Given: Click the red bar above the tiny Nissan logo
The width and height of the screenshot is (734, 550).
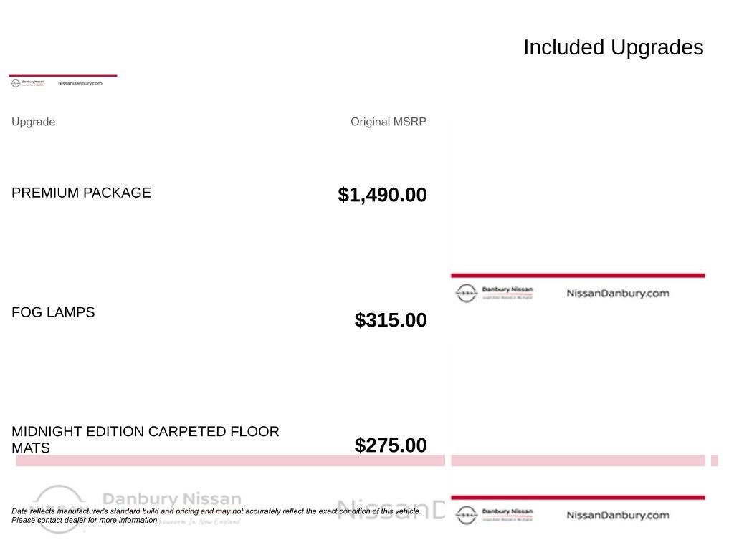Looking at the screenshot, I should (63, 75).
